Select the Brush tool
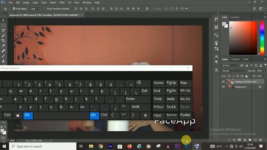 point(3,56)
